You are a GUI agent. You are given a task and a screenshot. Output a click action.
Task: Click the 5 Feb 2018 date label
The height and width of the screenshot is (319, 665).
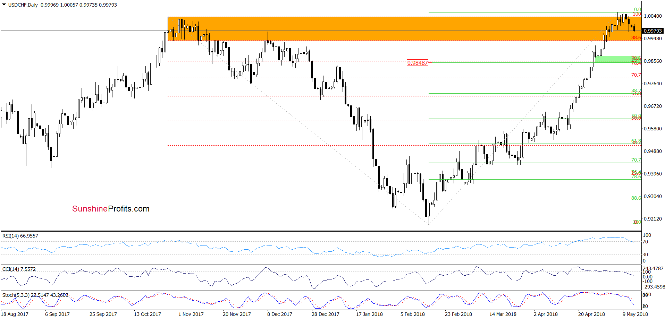click(x=413, y=314)
